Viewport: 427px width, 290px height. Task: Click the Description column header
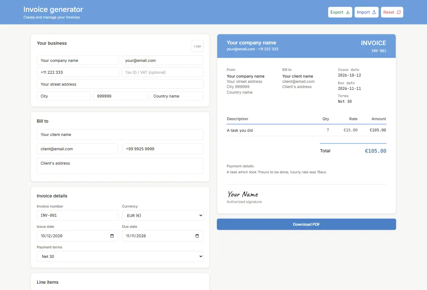(x=237, y=119)
